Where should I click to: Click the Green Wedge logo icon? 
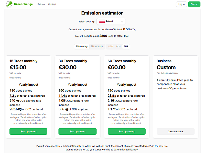9,4
